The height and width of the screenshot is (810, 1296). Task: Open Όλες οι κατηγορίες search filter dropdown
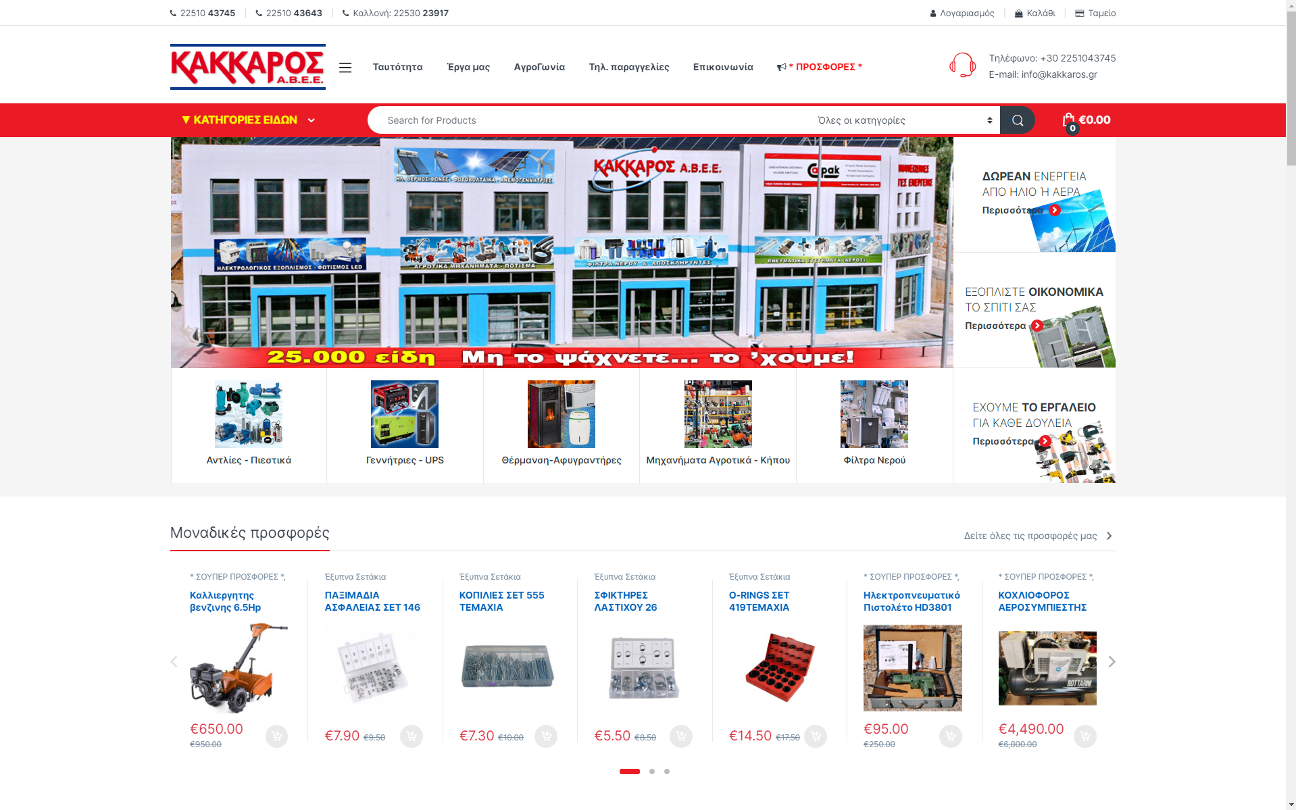[904, 120]
